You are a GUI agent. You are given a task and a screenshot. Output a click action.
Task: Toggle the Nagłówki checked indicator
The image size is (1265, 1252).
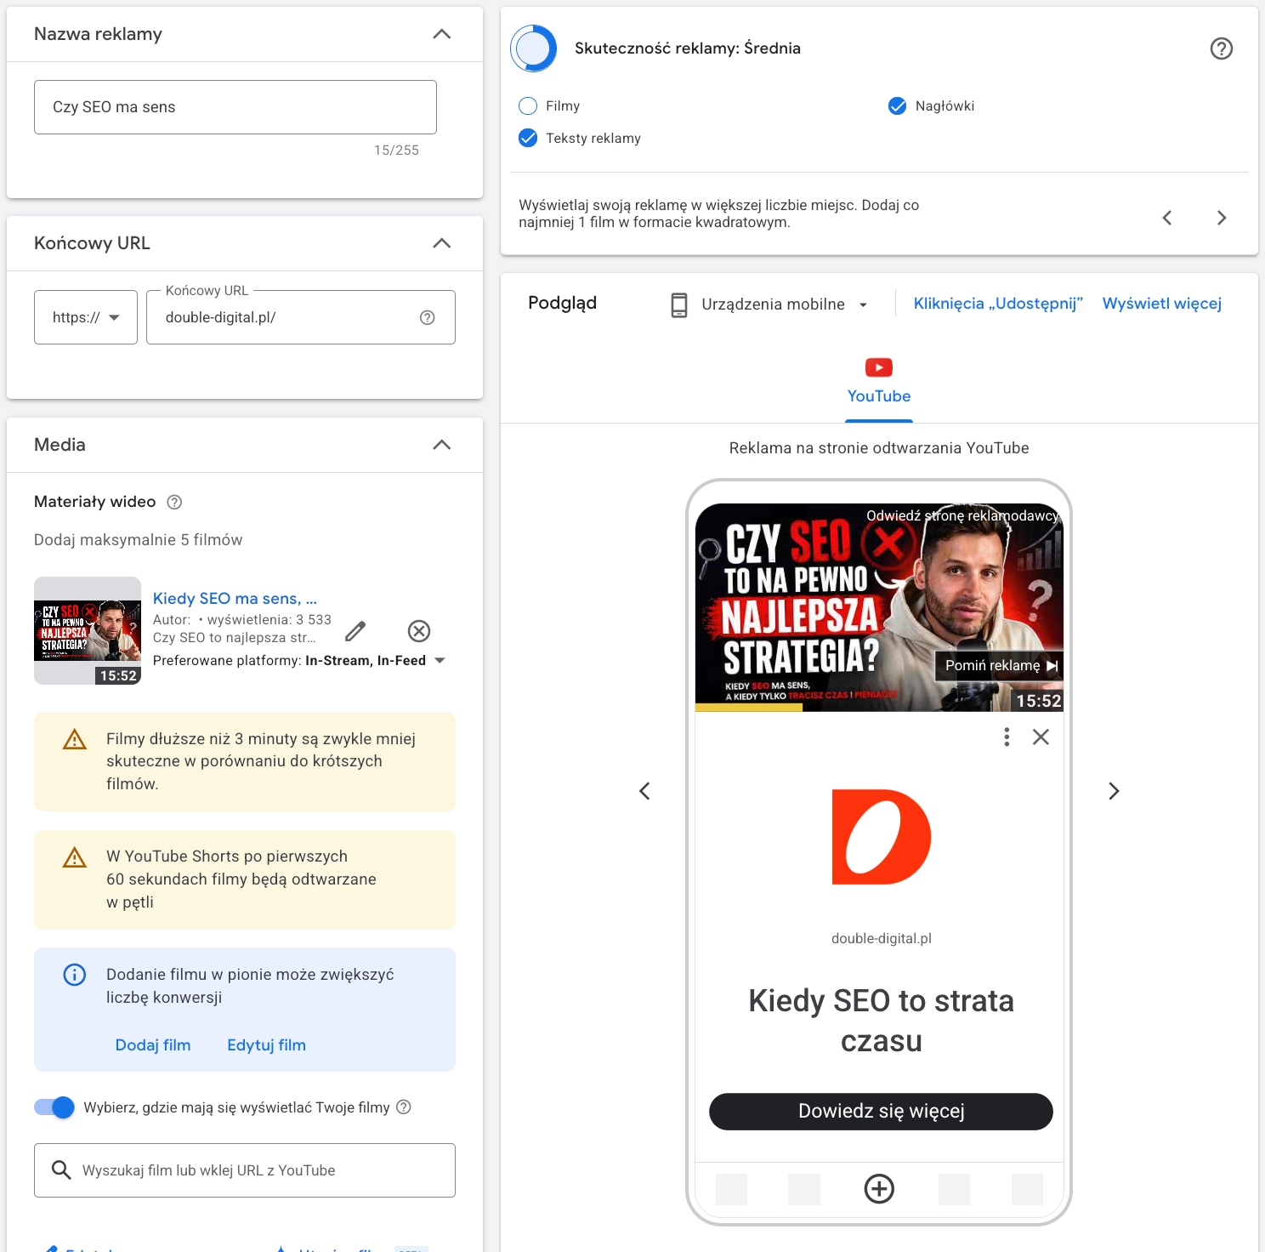897,105
